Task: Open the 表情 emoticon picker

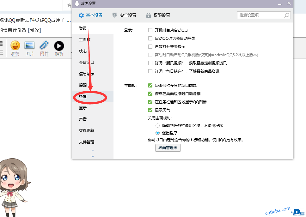Action: click(15, 48)
